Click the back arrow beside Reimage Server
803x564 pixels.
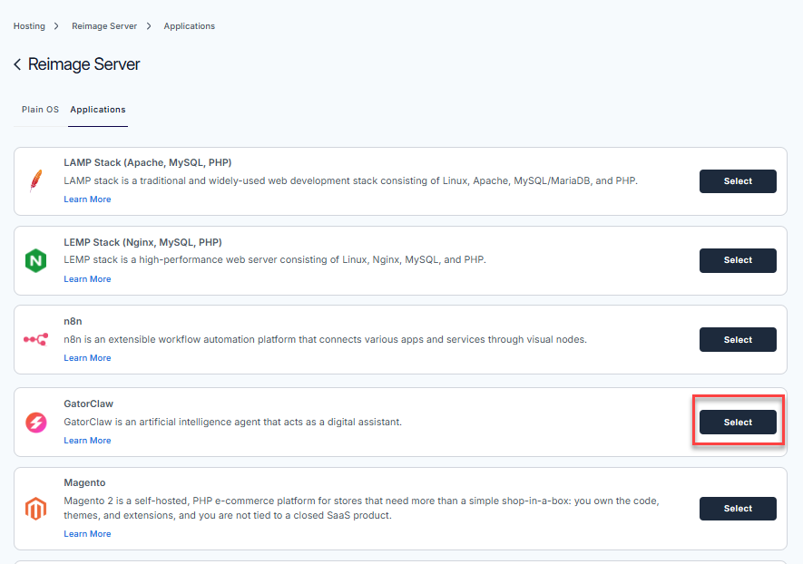click(17, 64)
